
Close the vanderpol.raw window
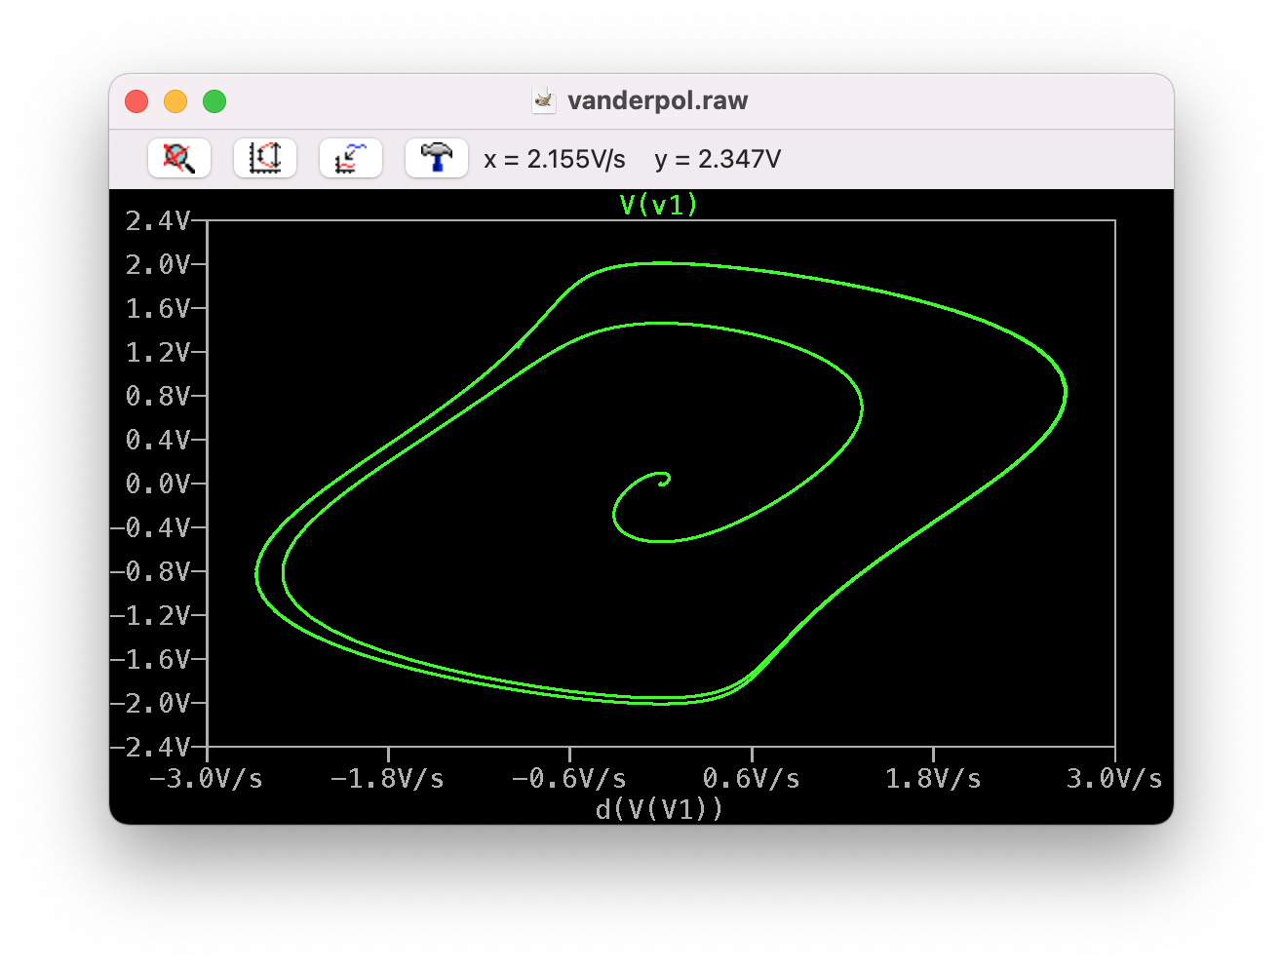[x=136, y=101]
